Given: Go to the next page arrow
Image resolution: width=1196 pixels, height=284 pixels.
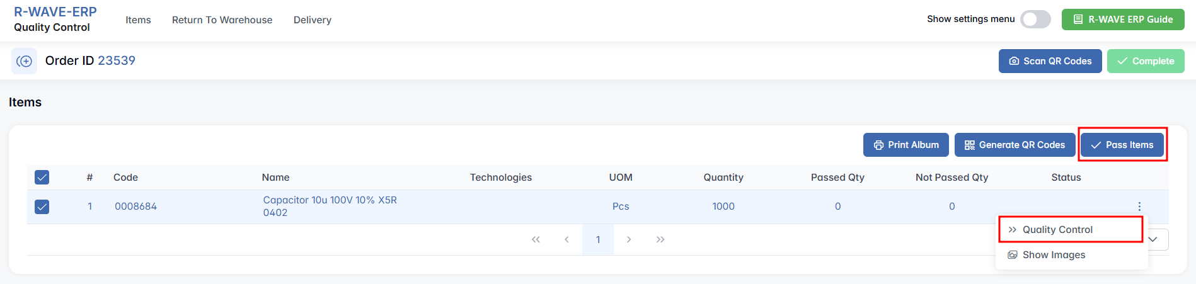Looking at the screenshot, I should [x=629, y=240].
